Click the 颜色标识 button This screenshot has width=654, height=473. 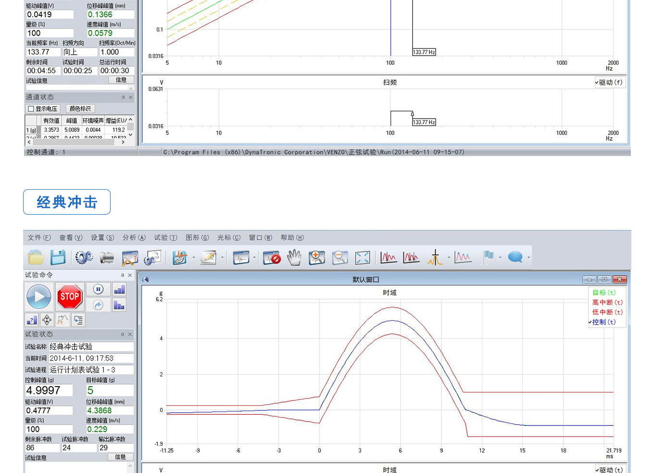pyautogui.click(x=80, y=109)
